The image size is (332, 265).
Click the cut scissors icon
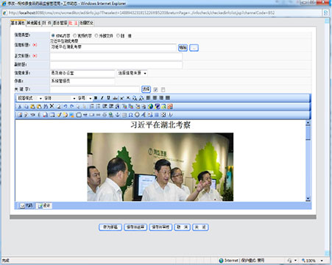point(20,107)
